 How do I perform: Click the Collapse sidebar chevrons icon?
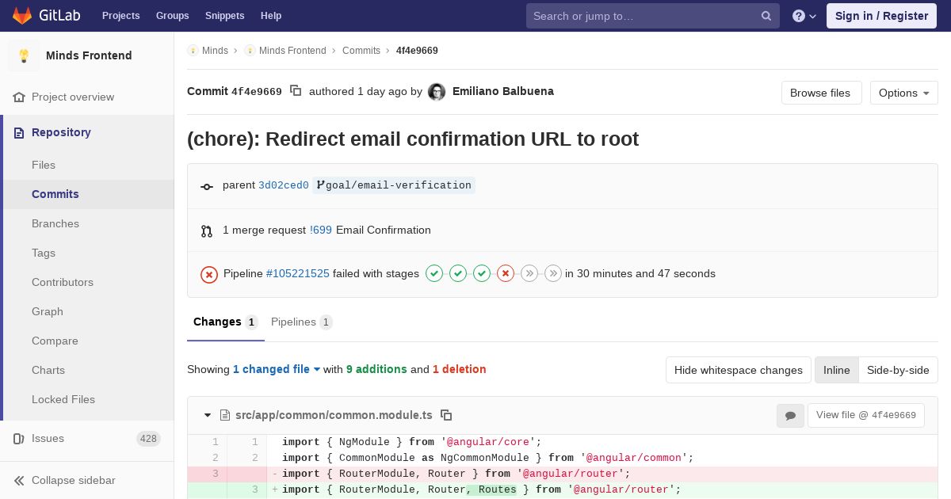pos(19,481)
